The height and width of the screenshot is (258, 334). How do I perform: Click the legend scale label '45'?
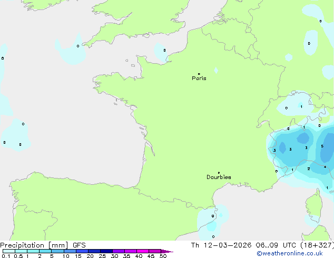(151, 256)
